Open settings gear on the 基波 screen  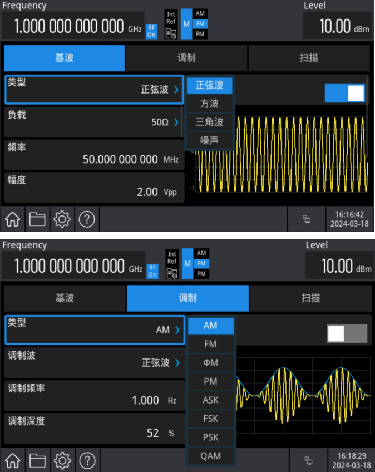pos(61,219)
